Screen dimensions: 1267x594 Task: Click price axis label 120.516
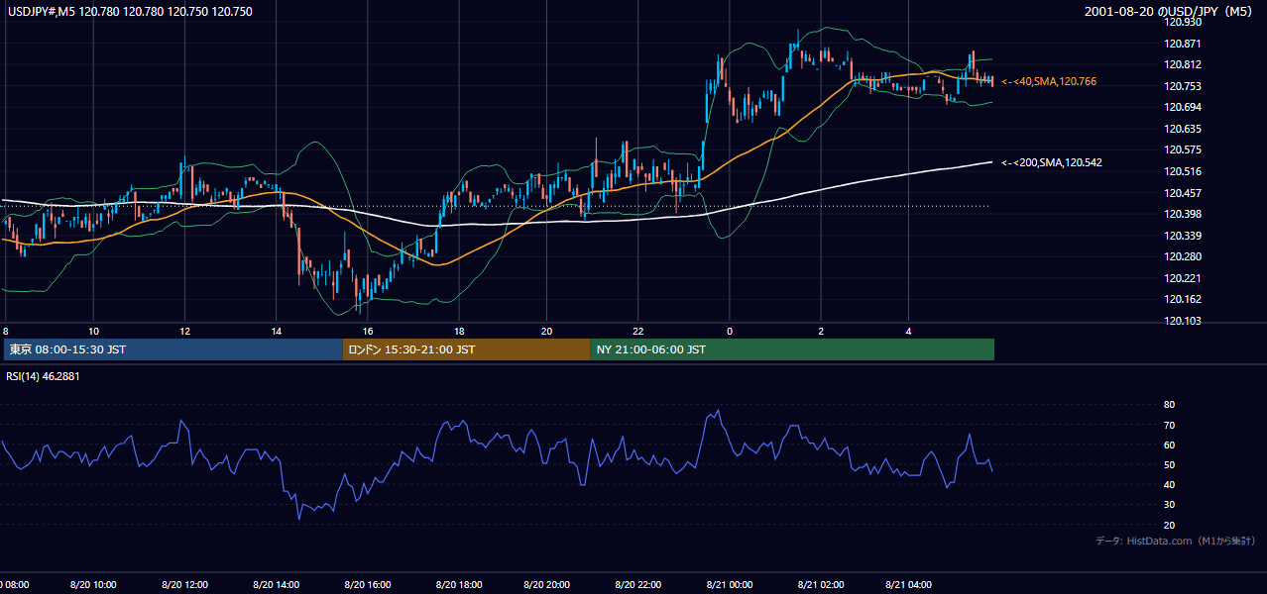point(1183,171)
